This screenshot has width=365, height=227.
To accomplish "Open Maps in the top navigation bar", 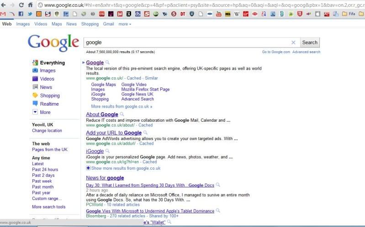I will [57, 24].
